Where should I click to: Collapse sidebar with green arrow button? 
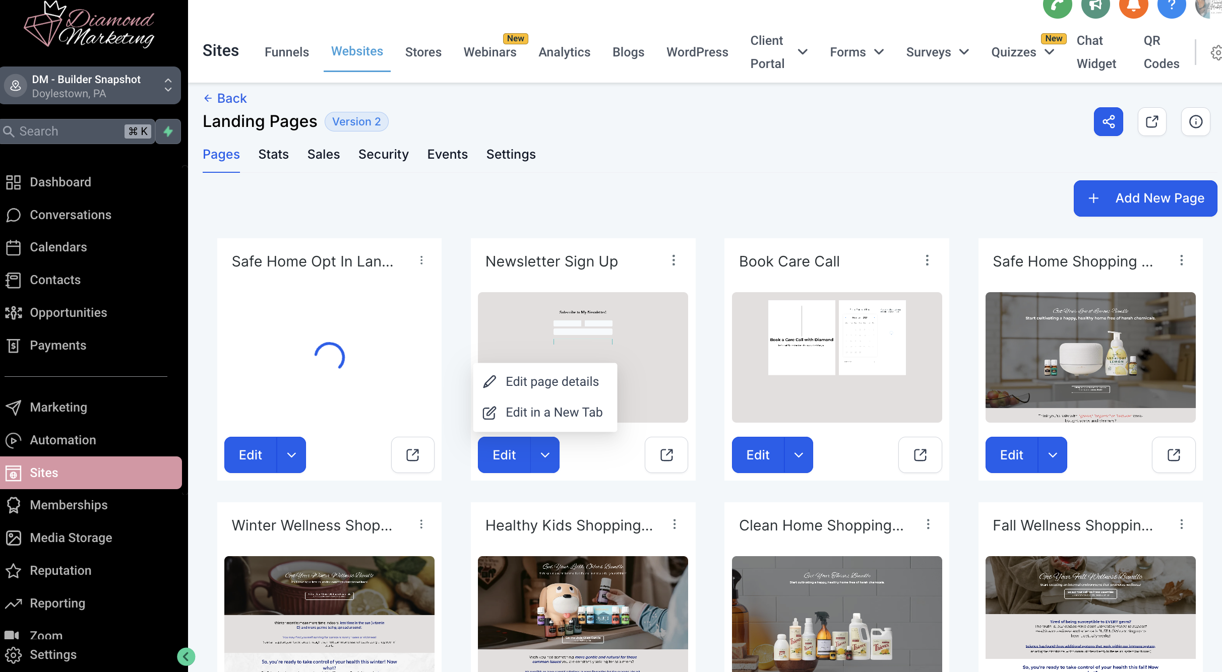click(186, 656)
